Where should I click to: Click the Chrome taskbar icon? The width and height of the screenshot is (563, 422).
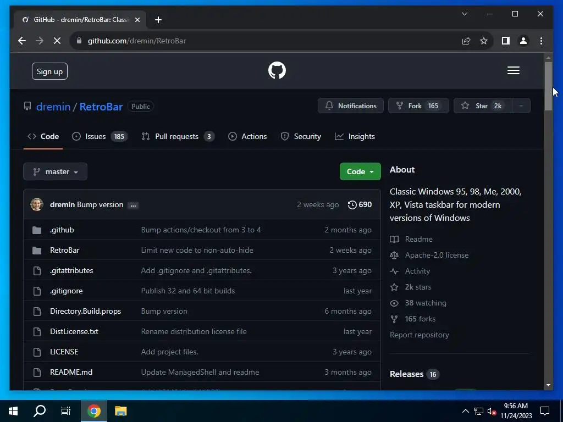pyautogui.click(x=93, y=411)
